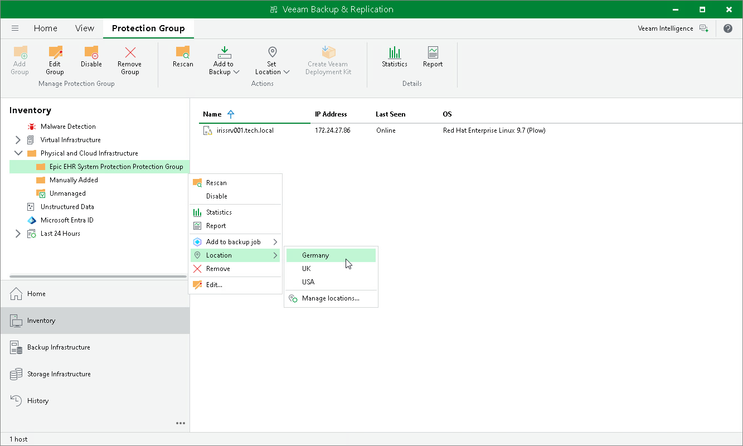The height and width of the screenshot is (446, 743).
Task: Choose Manage locations... from the submenu
Action: (331, 298)
